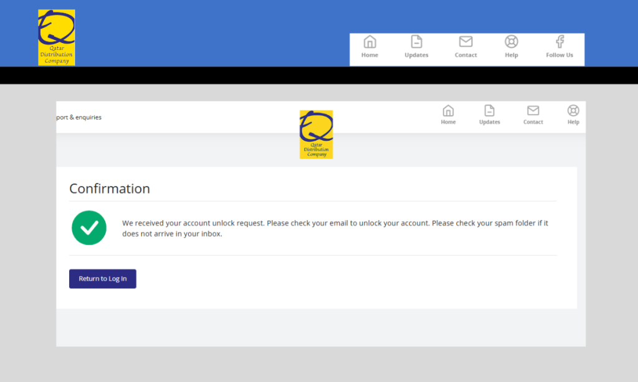Click the green checkmark confirmation icon
The image size is (638, 382).
pyautogui.click(x=89, y=228)
